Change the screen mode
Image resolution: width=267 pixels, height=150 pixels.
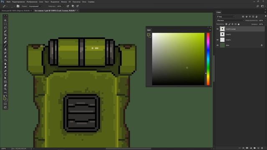5,107
